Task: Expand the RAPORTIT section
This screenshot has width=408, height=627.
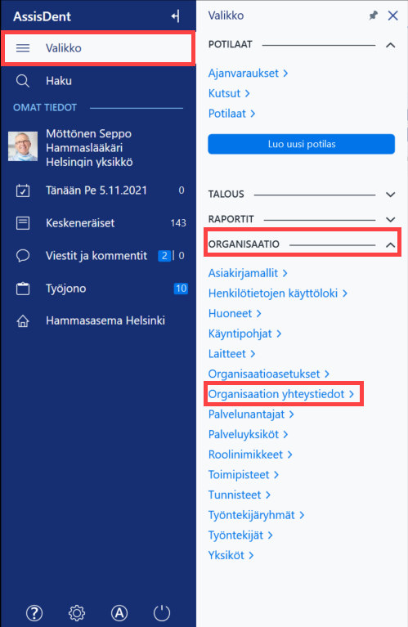Action: tap(390, 220)
